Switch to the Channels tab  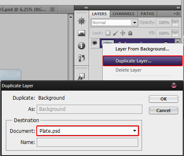point(123,14)
